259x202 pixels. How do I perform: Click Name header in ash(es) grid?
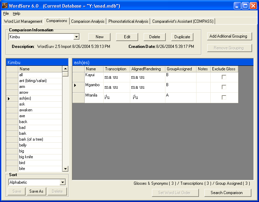(x=94, y=69)
